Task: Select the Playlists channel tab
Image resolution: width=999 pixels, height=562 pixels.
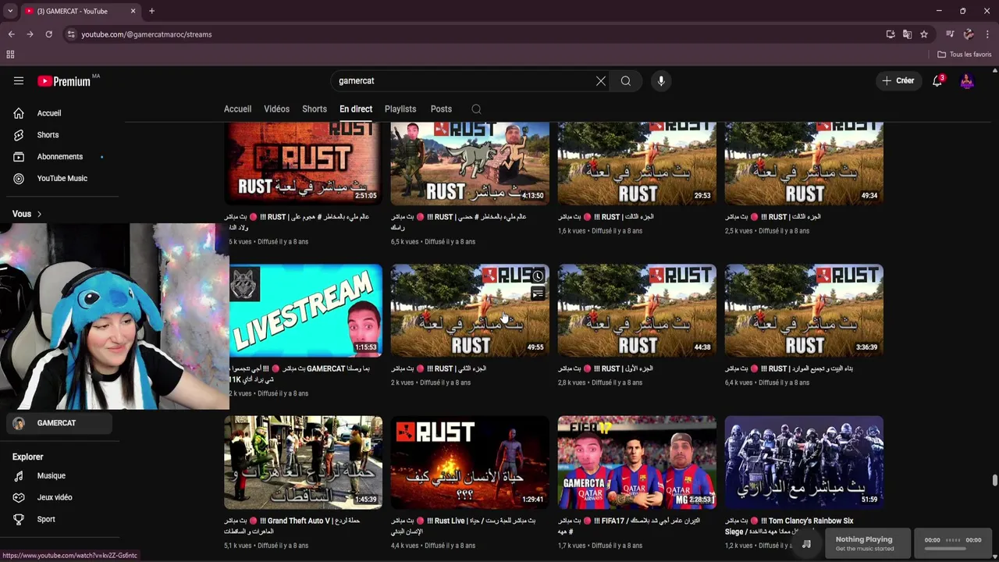Action: (400, 109)
